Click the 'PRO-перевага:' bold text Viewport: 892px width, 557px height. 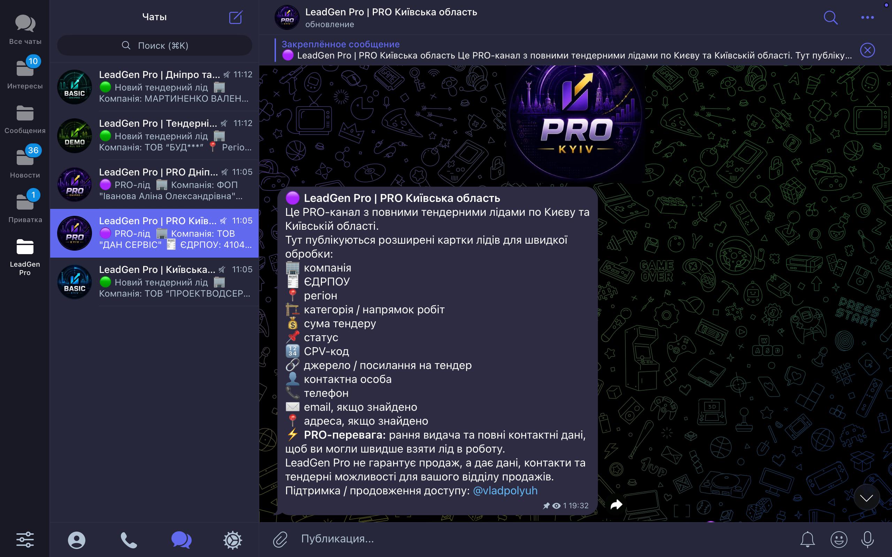[345, 435]
